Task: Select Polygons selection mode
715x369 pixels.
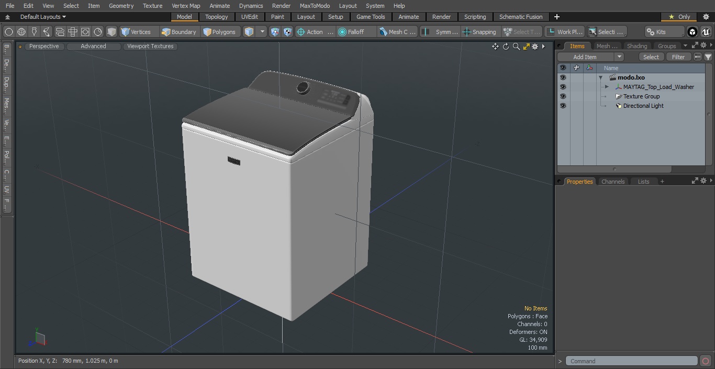Action: (x=219, y=32)
